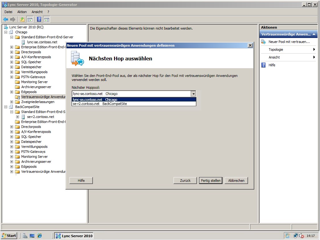Select lync-se.contoso.net in tree
Image resolution: width=320 pixels, height=240 pixels.
[42, 42]
